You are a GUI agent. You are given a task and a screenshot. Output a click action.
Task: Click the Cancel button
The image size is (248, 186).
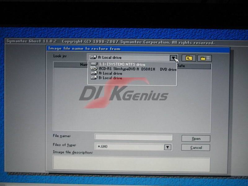pyautogui.click(x=196, y=148)
